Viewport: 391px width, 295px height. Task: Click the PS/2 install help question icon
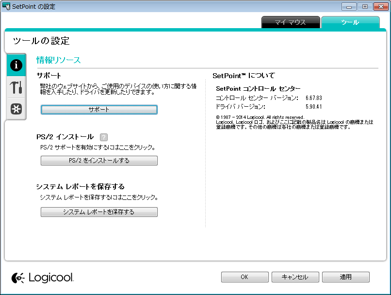(104, 137)
